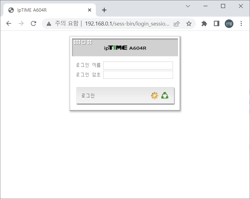Open the Chrome three-dot menu

point(241,24)
